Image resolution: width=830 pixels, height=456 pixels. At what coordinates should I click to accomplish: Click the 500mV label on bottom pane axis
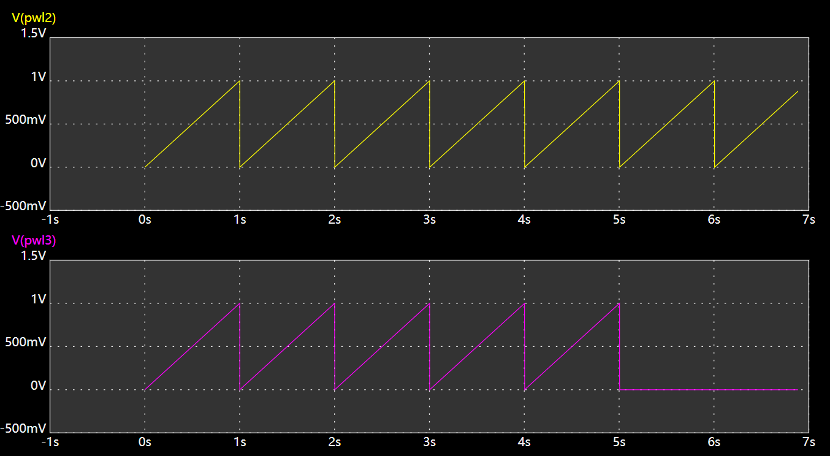point(25,342)
